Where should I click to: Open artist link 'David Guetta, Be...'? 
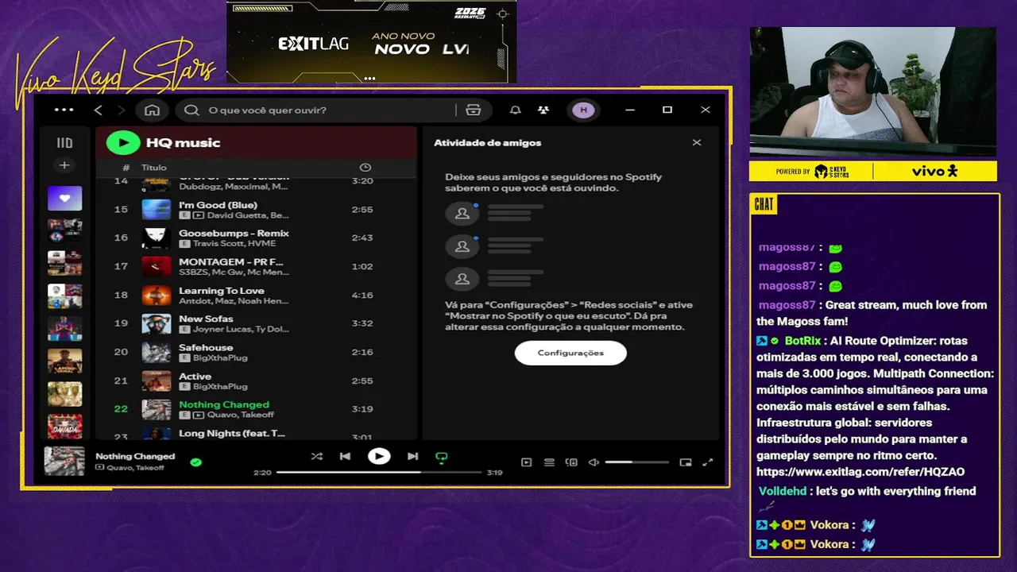click(x=248, y=215)
